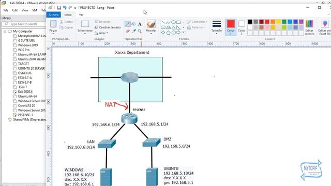Image resolution: width=331 pixels, height=186 pixels.
Task: Open VMware VM menu
Action: pos(35,10)
